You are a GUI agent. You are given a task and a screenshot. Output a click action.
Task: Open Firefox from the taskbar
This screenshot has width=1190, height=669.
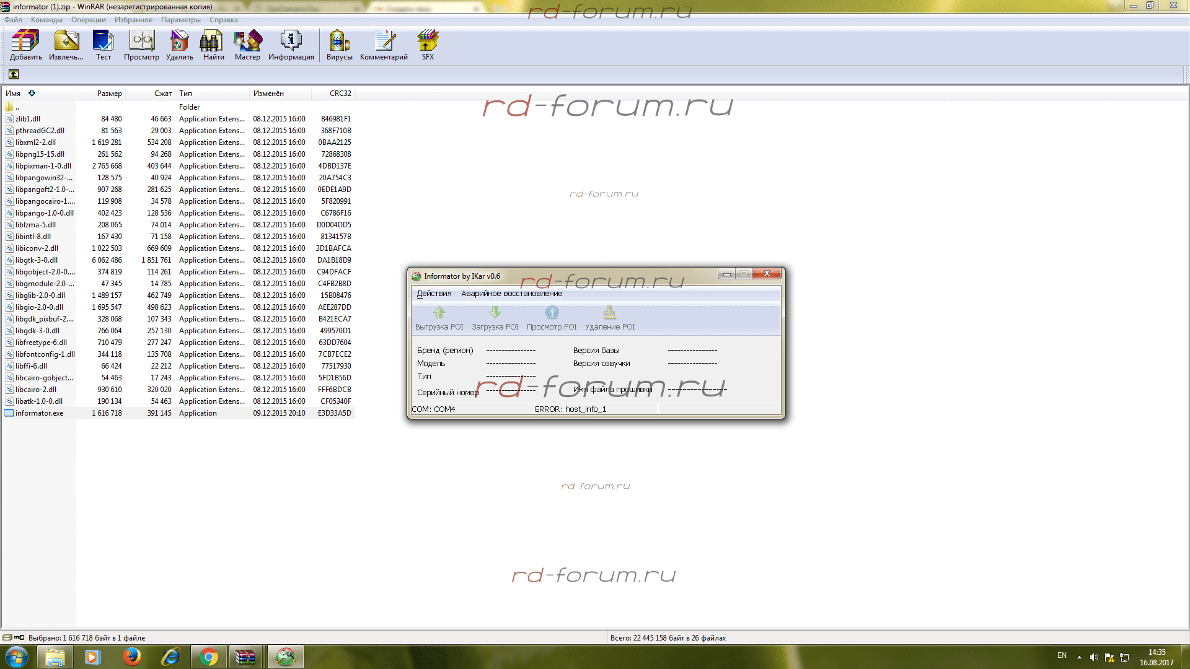[x=131, y=657]
